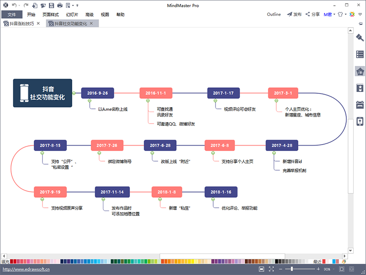Open the color palette picker icon
The image size is (366, 275).
[x=344, y=261]
